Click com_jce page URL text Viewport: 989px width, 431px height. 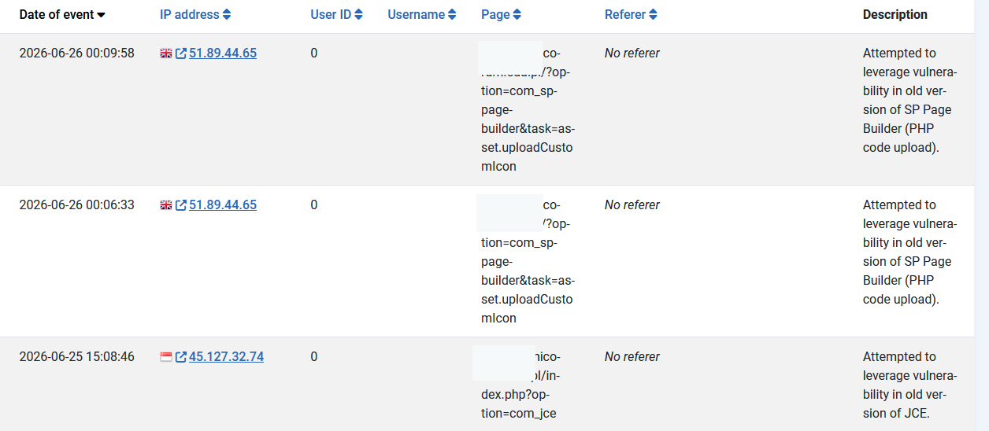tap(521, 385)
